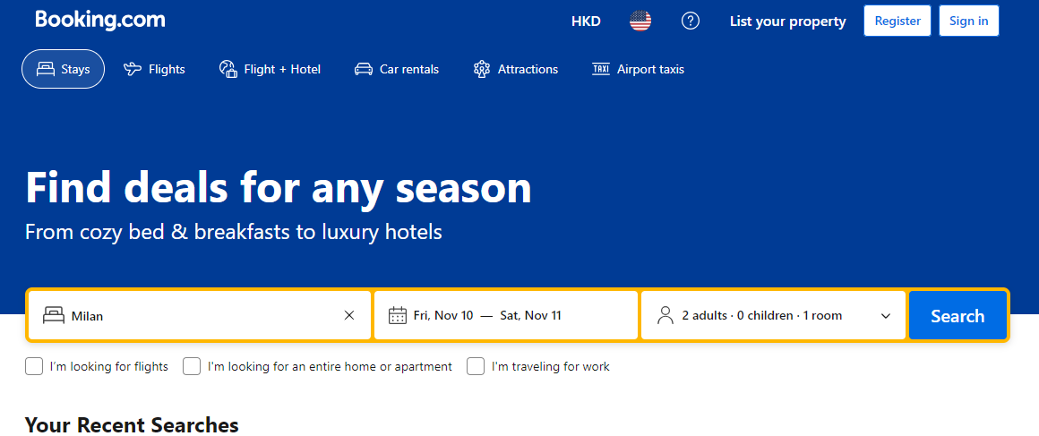1039x436 pixels.
Task: Click the Booking.com logo
Action: coord(100,20)
